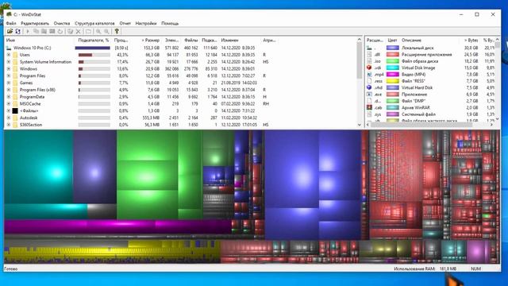
Task: Click the .exe file type icon
Action: [x=369, y=94]
